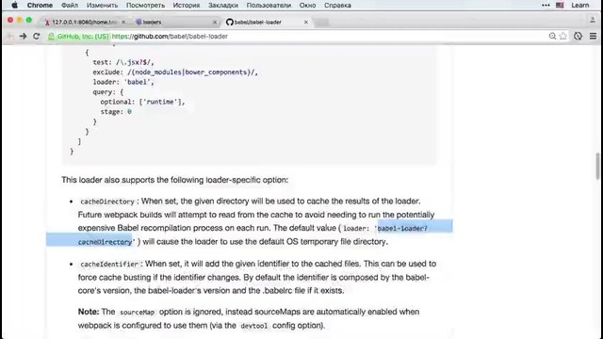Open the История menu
Image resolution: width=603 pixels, height=339 pixels.
tap(187, 6)
